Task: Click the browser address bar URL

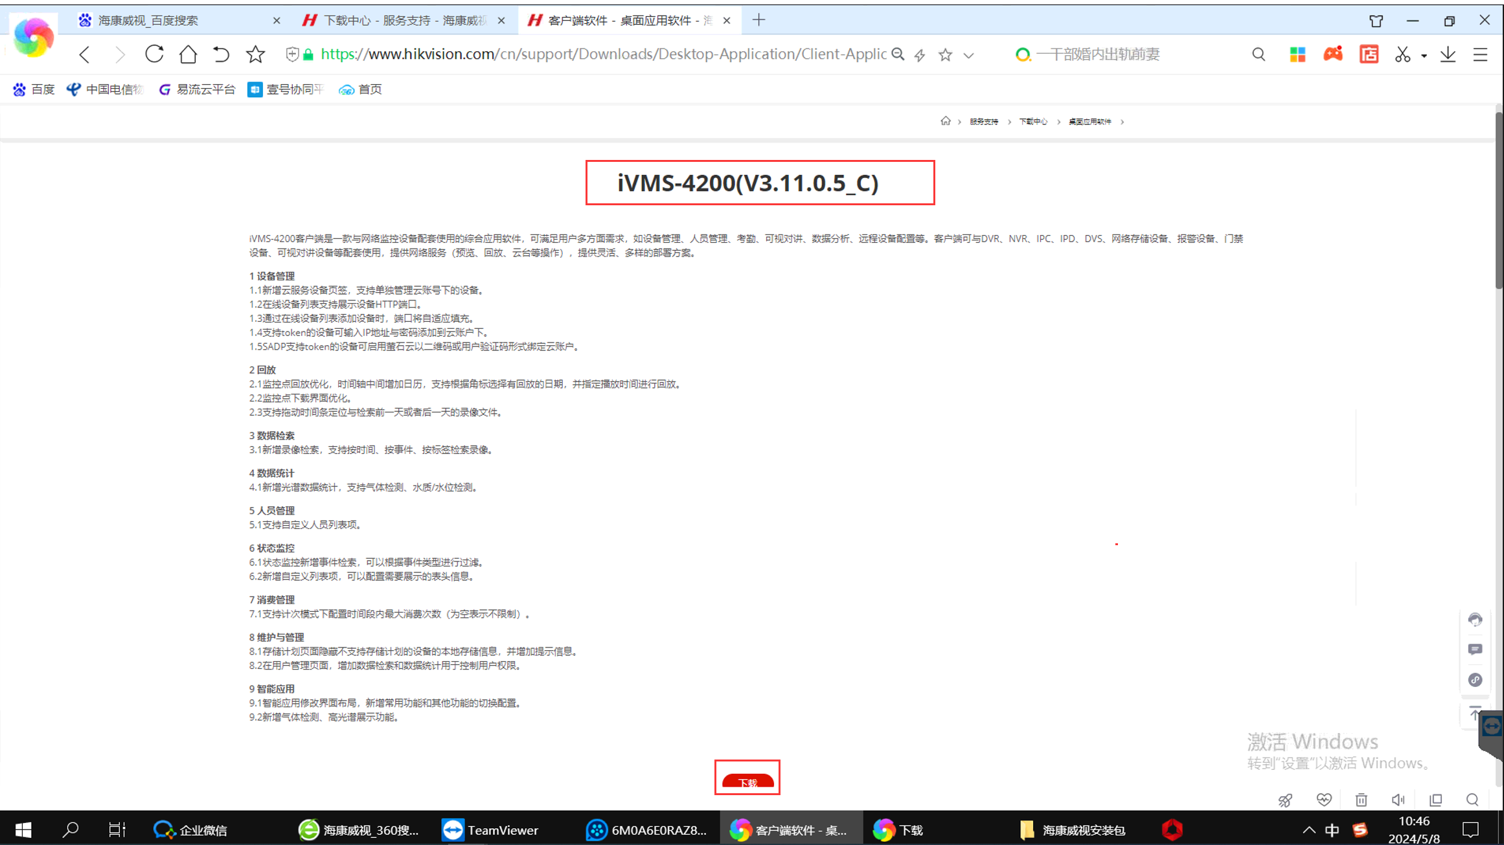Action: pos(602,54)
